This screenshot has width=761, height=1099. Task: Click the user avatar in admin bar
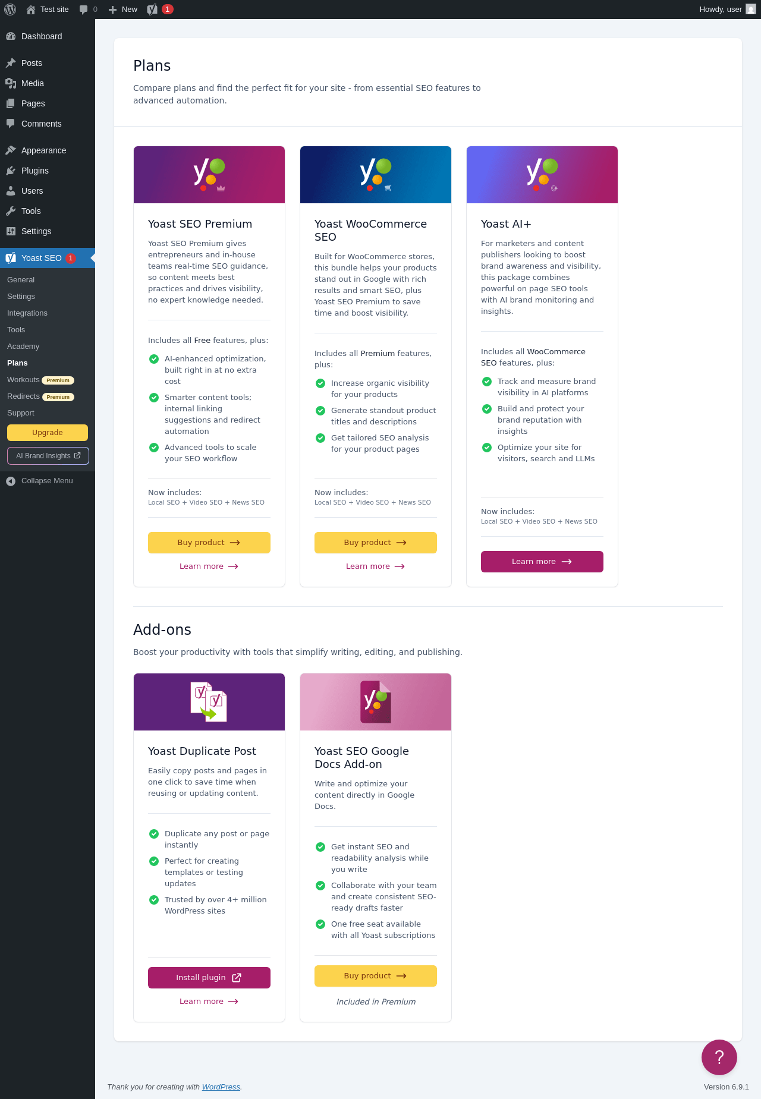pyautogui.click(x=751, y=10)
